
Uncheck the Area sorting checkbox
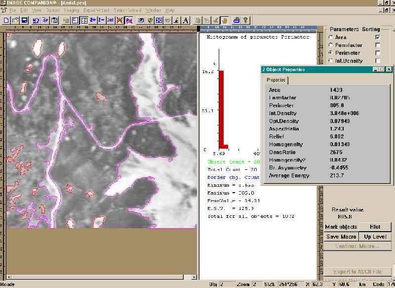click(378, 38)
